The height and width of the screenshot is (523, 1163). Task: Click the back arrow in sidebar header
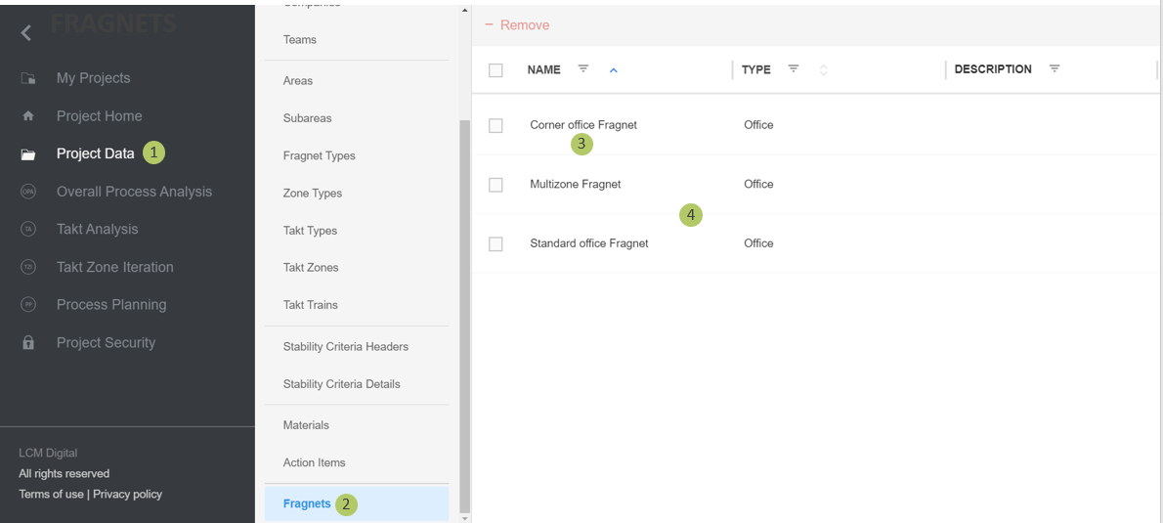[x=26, y=32]
